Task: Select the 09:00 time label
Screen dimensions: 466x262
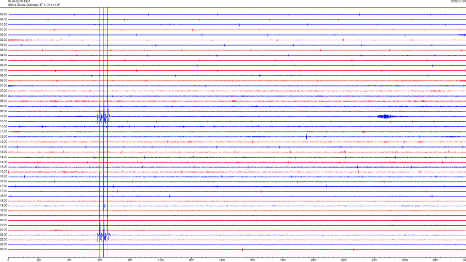Action: [4, 106]
